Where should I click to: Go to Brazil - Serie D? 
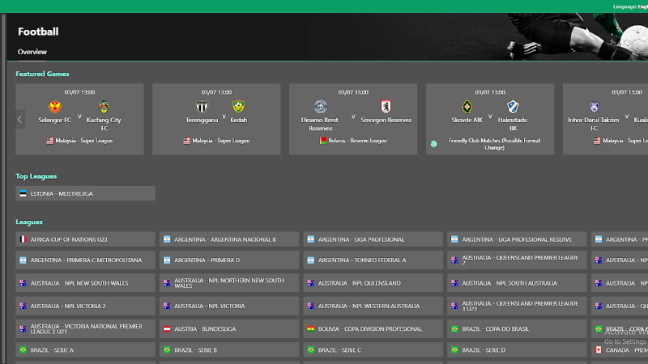coord(517,350)
